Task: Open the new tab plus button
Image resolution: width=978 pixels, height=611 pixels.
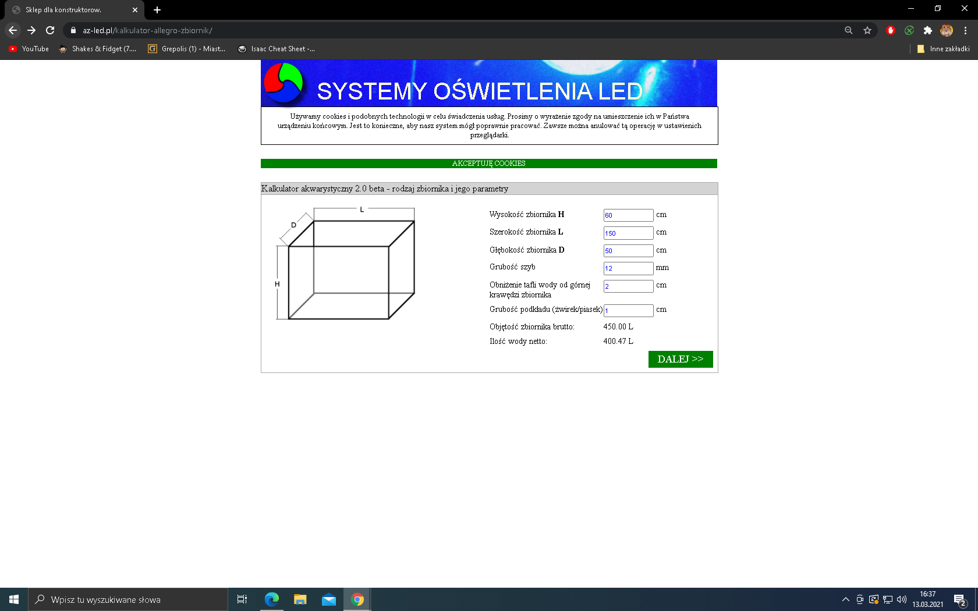Action: [x=157, y=10]
